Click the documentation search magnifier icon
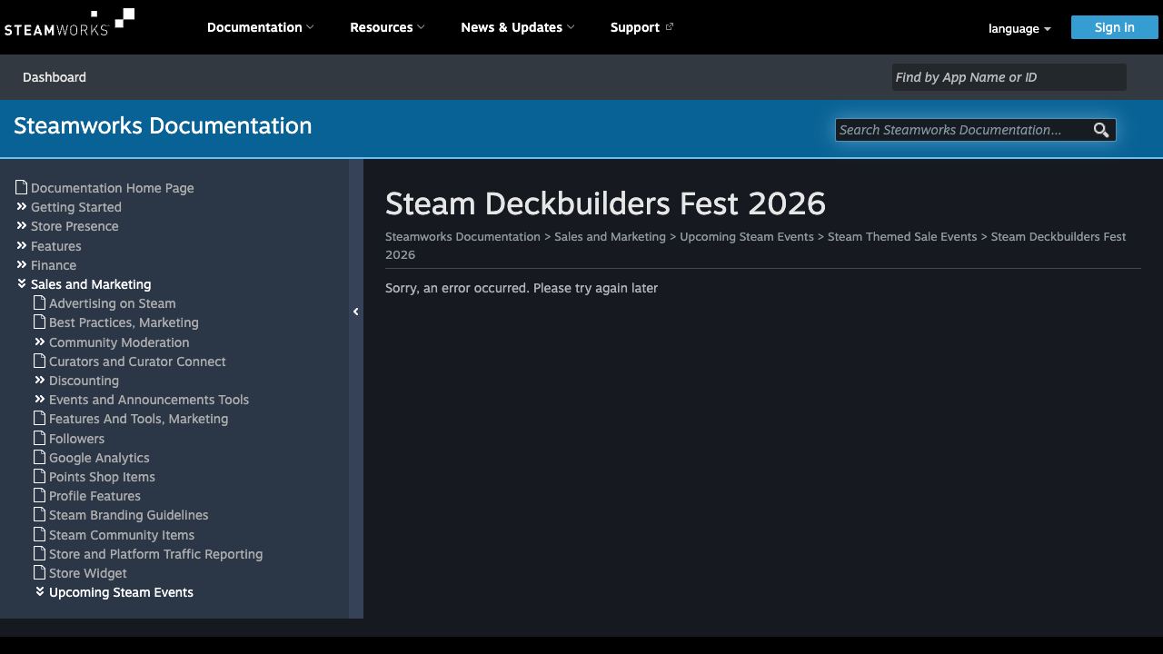Screen dimensions: 1163x654 click(x=1101, y=130)
